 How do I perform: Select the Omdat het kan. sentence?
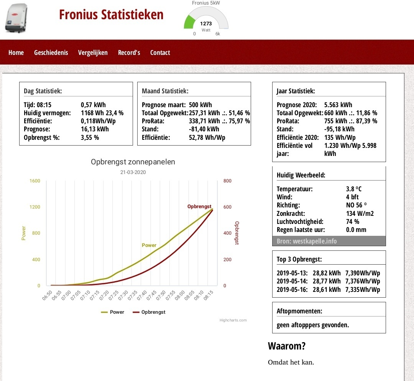pyautogui.click(x=291, y=362)
